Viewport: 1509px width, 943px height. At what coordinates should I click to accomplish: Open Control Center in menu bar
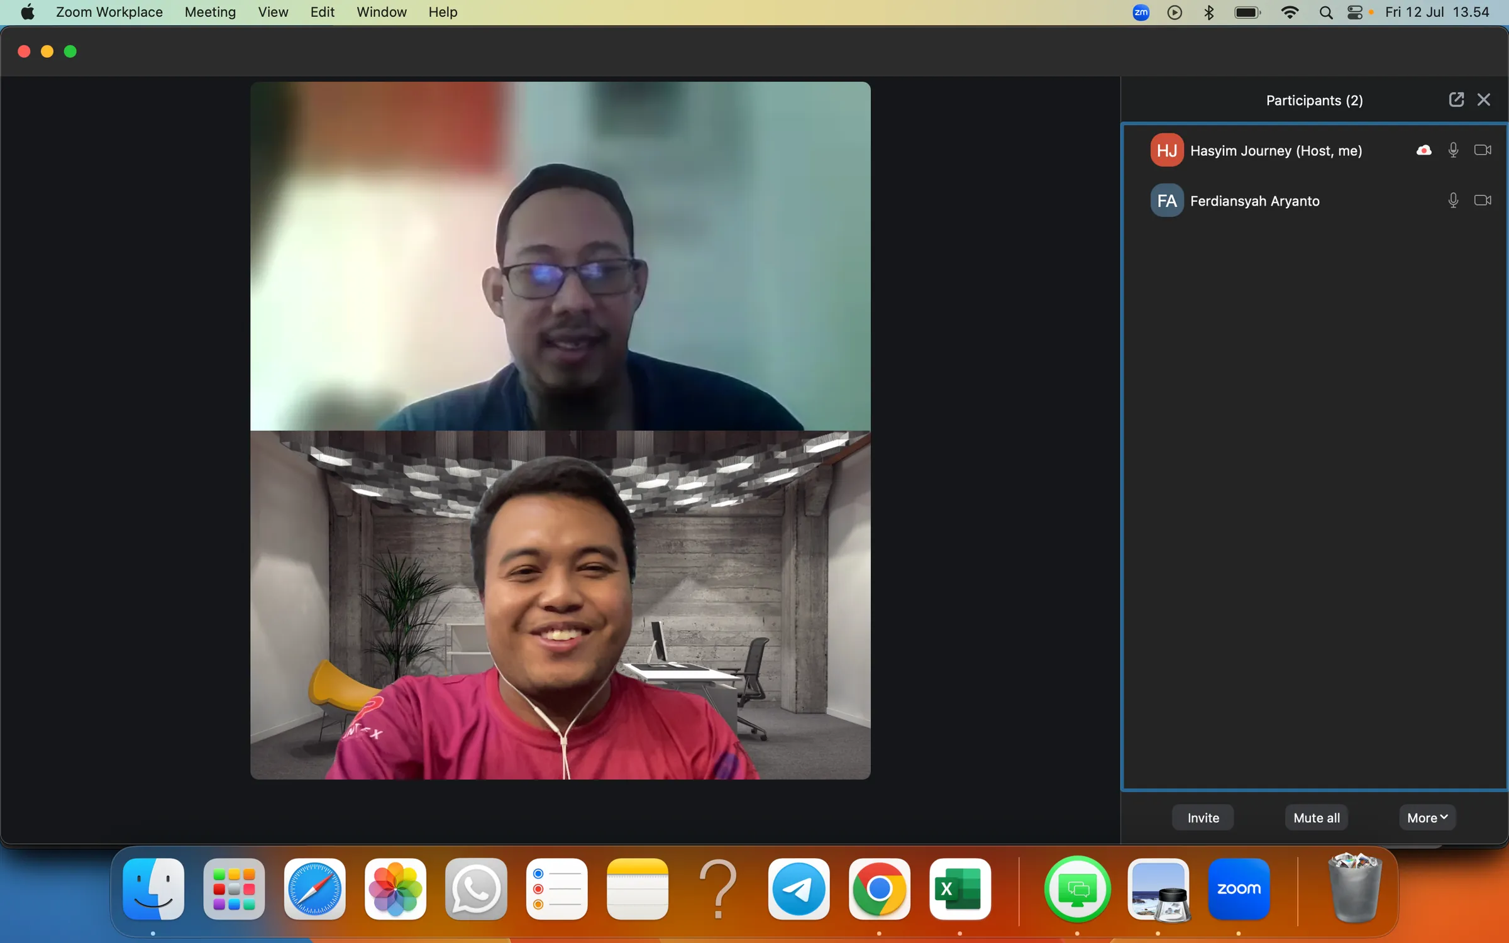click(x=1354, y=12)
